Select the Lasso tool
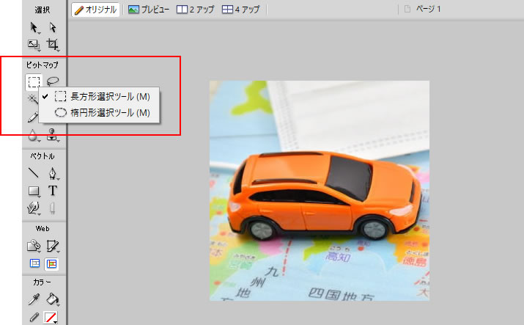The width and height of the screenshot is (524, 325). click(53, 81)
